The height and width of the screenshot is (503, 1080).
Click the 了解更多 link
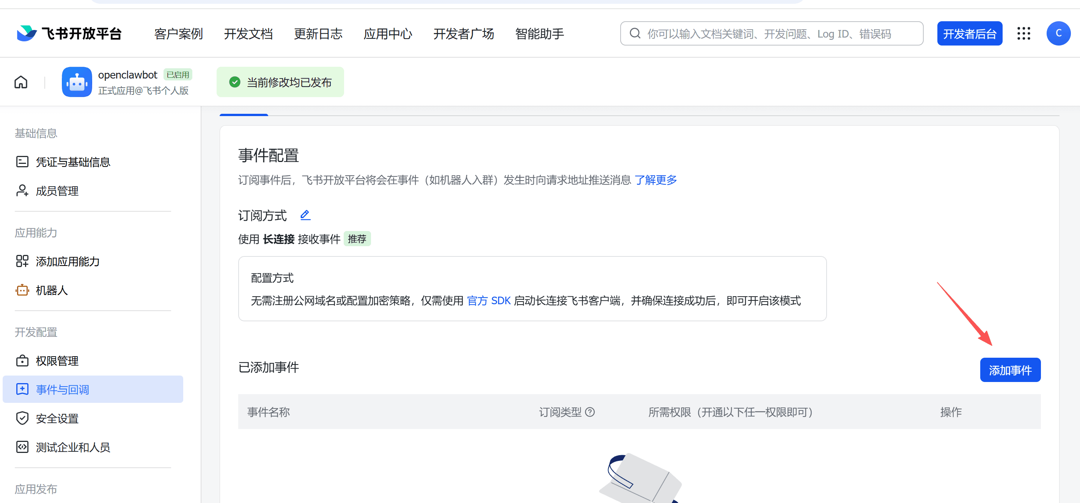point(656,180)
